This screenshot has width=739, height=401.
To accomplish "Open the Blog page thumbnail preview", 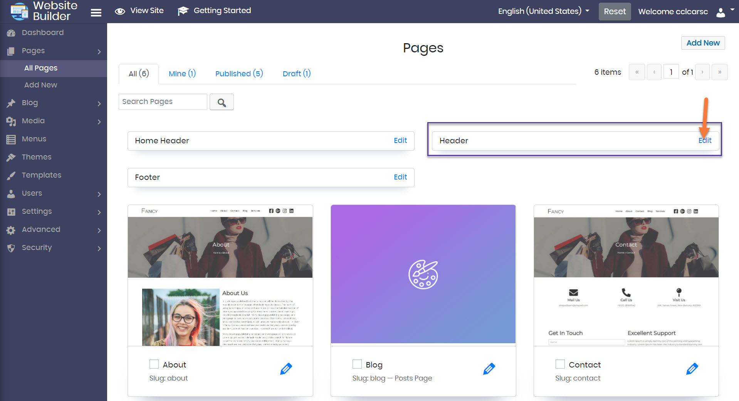I will click(x=423, y=274).
